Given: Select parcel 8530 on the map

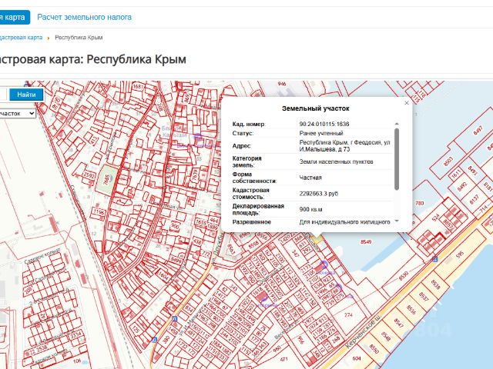Looking at the screenshot, I should tap(404, 276).
